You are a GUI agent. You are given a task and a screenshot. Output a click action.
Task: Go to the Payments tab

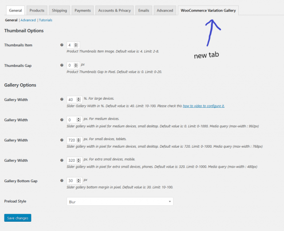click(x=83, y=10)
